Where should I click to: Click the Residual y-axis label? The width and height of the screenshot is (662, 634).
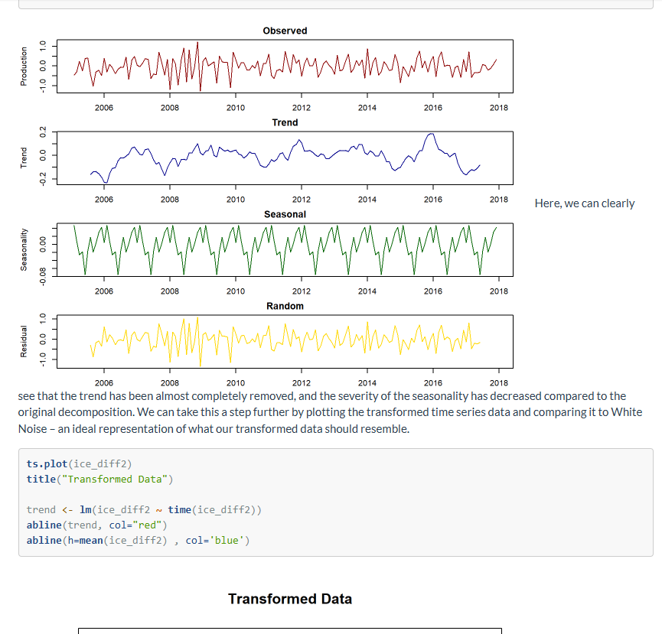(x=24, y=342)
